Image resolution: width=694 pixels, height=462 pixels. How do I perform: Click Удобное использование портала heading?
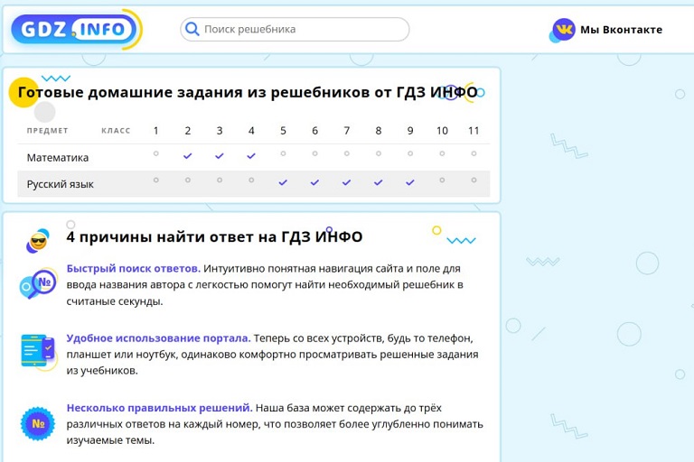point(158,337)
